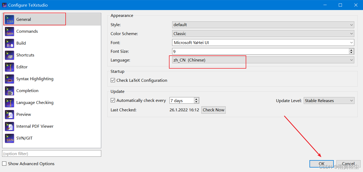This screenshot has height=172, width=363.
Task: Click into the Font Size number field
Action: tap(260, 51)
